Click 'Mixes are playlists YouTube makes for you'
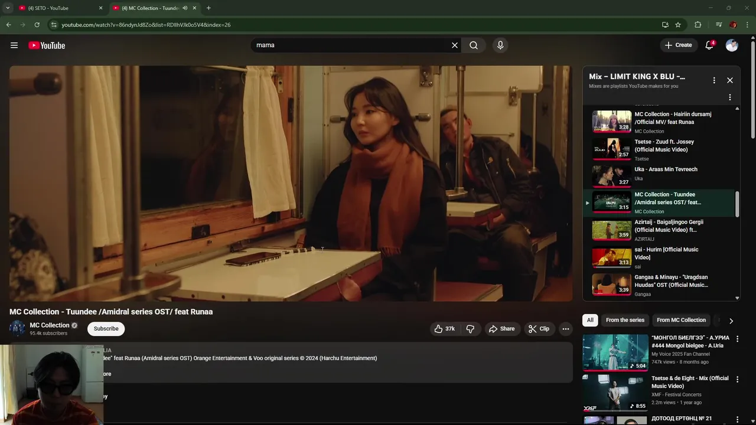The image size is (756, 425). (x=633, y=86)
